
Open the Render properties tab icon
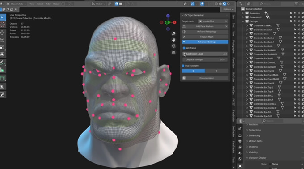point(240,135)
